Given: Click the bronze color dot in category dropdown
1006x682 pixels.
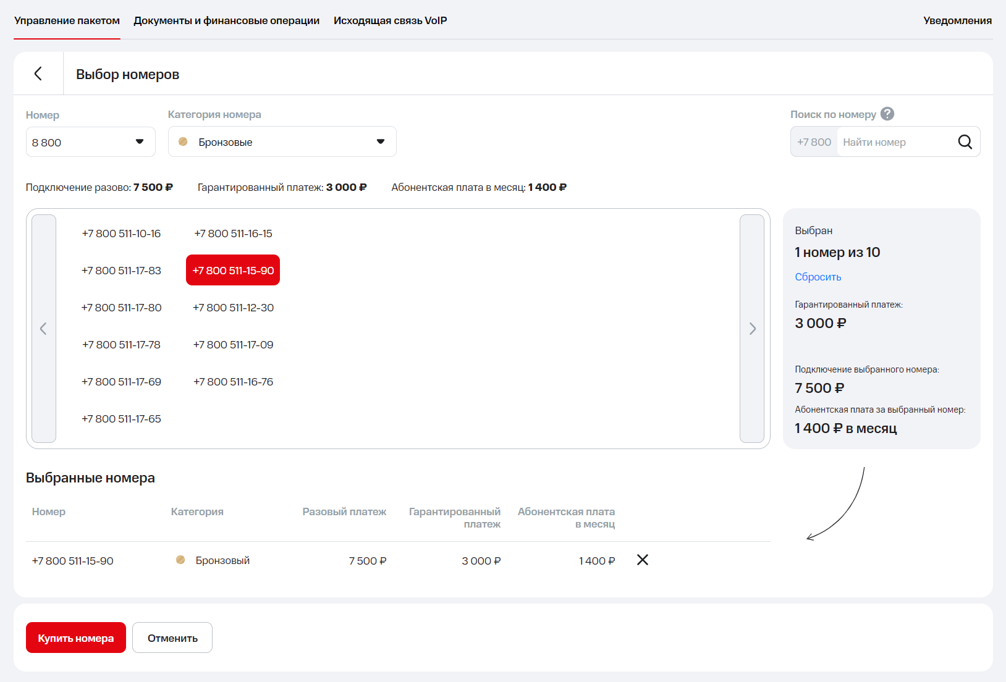Looking at the screenshot, I should pos(183,142).
